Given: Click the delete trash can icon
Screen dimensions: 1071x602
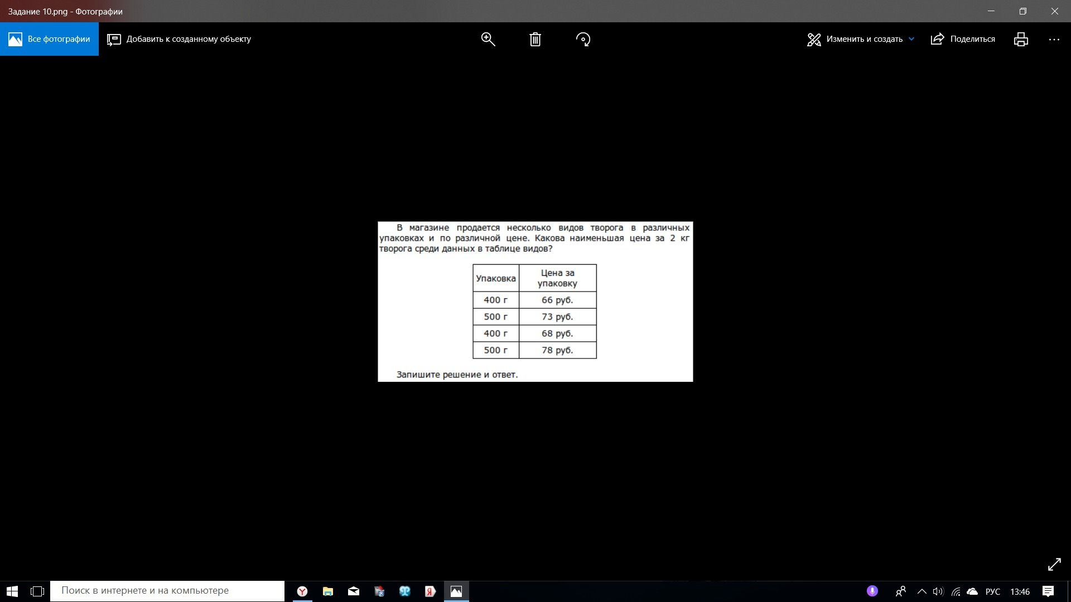Looking at the screenshot, I should click(535, 39).
